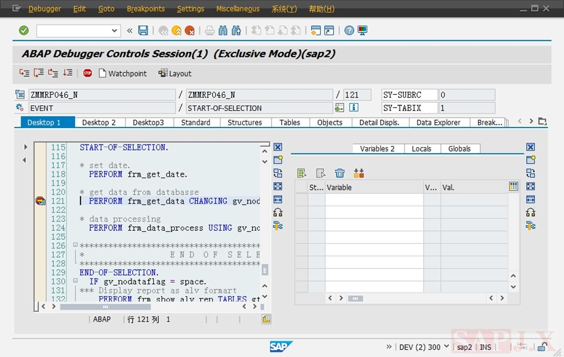This screenshot has height=357, width=564.
Task: Click the Watchpoint button
Action: [x=123, y=73]
